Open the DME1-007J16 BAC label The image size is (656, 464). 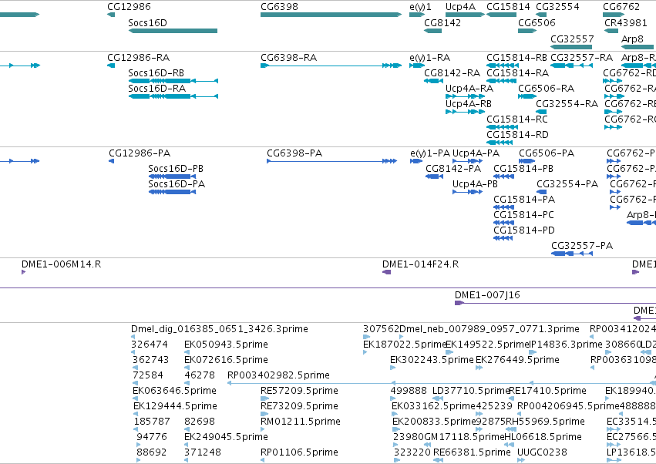pyautogui.click(x=487, y=295)
